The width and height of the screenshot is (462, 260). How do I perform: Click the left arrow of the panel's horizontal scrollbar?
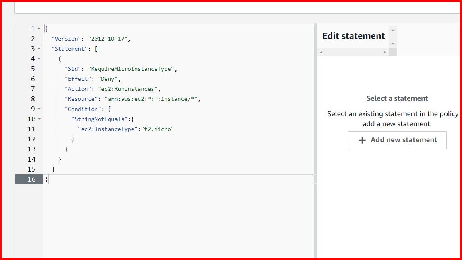[321, 52]
